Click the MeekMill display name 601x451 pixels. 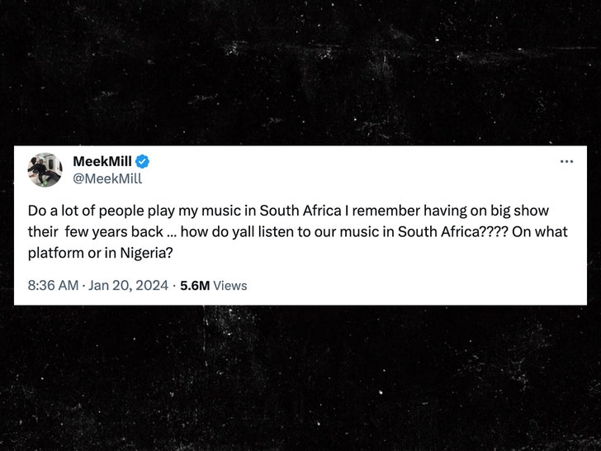[x=102, y=161]
